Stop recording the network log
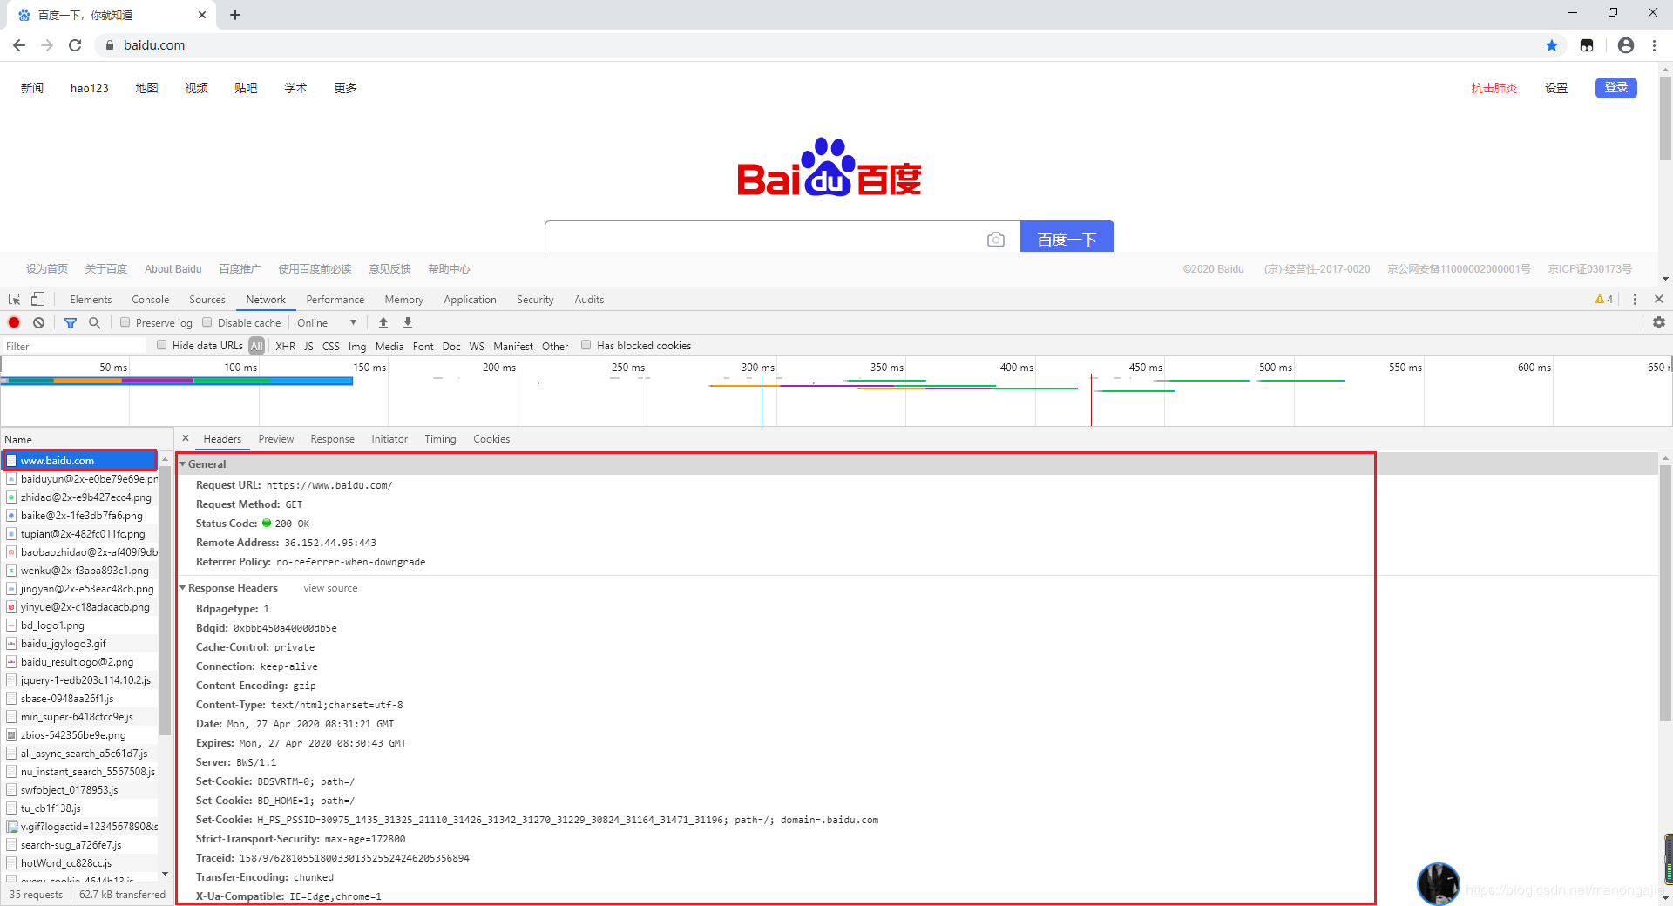Viewport: 1673px width, 906px height. pyautogui.click(x=14, y=322)
